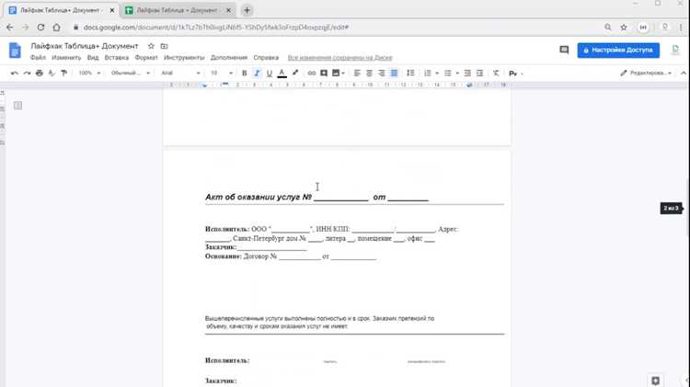
Task: Open the text color picker
Action: (282, 73)
